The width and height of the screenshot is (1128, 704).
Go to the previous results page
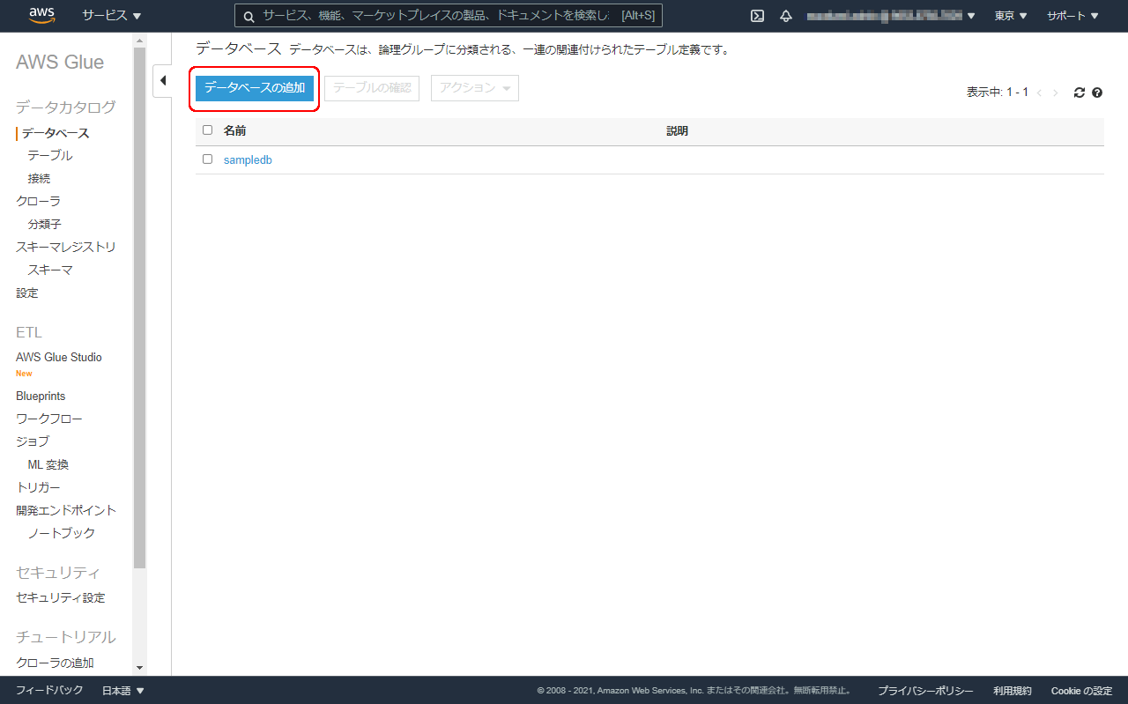(x=1040, y=93)
